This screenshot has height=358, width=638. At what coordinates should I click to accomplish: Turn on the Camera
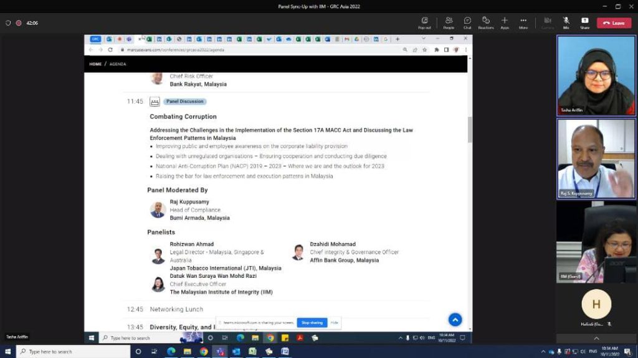pyautogui.click(x=548, y=23)
